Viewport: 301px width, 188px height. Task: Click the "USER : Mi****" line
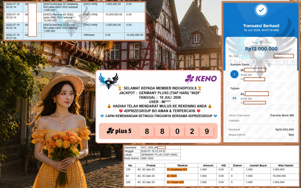pos(160,102)
